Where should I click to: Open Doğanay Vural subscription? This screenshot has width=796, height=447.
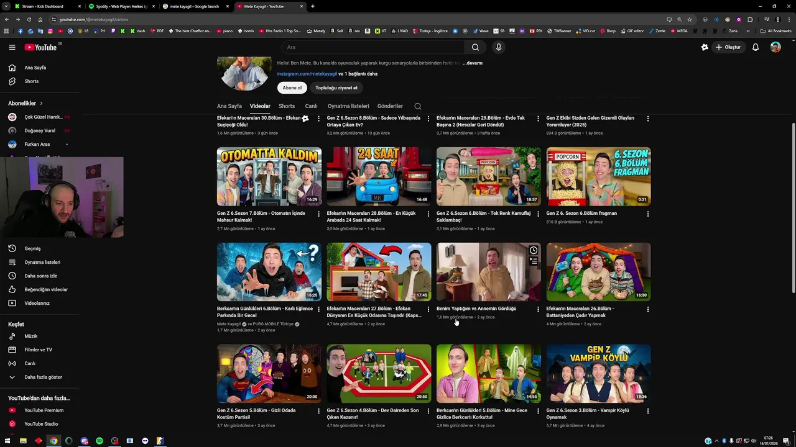(39, 130)
